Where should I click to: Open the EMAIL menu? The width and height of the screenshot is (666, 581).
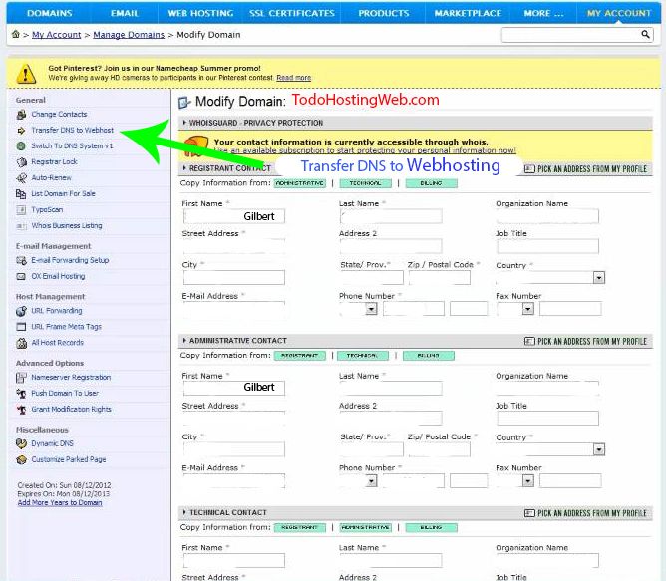pos(124,13)
